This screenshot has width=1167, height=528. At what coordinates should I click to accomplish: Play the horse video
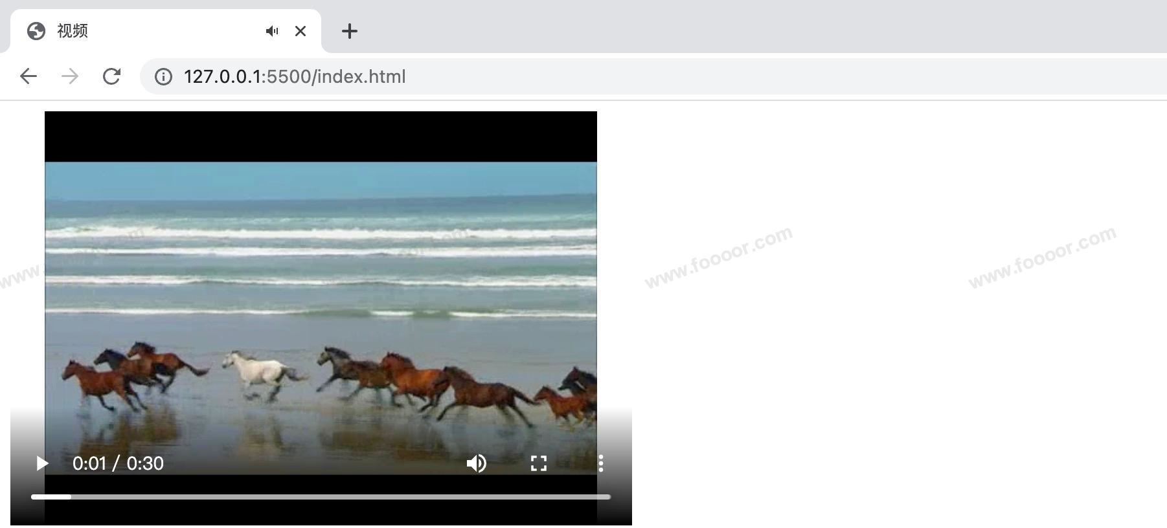(42, 463)
